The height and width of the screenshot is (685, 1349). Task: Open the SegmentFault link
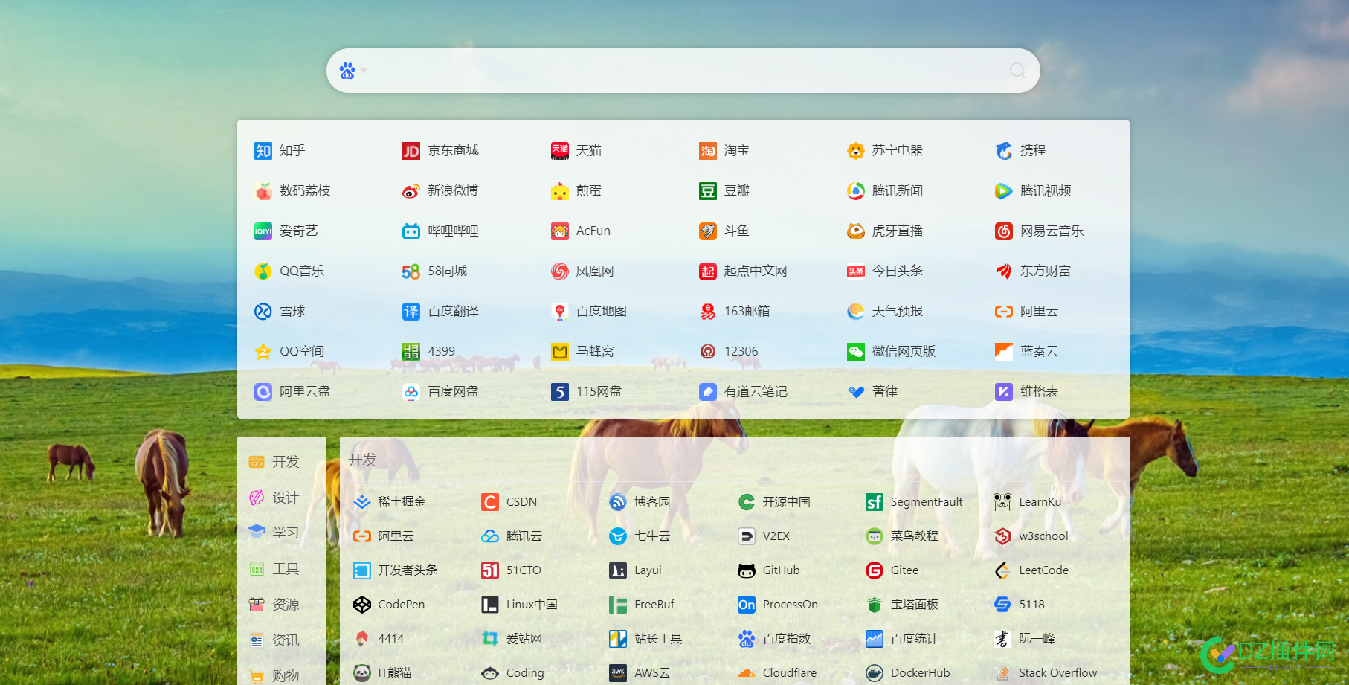tap(915, 502)
